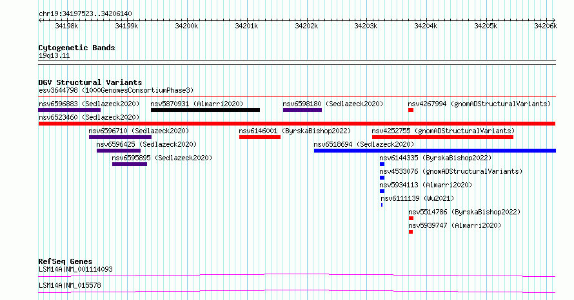Select the small red nsv5514786 marker
Image resolution: width=574 pixels, height=300 pixels.
pos(411,218)
